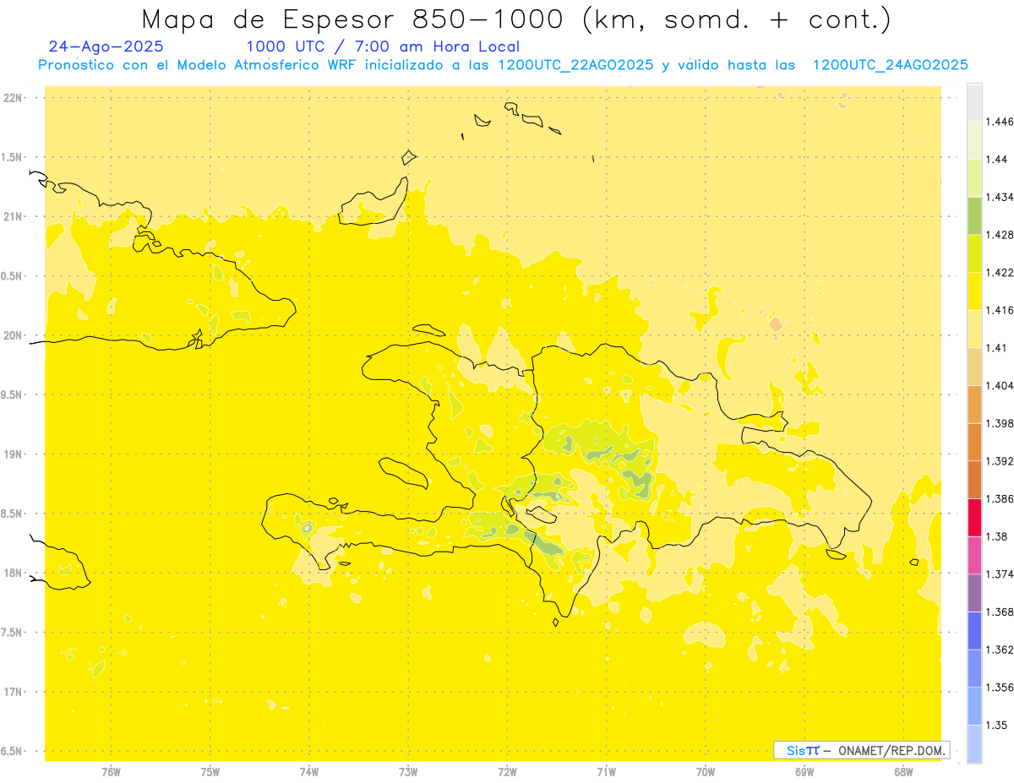Click the 75W longitude label
This screenshot has width=1014, height=783.
tap(210, 771)
